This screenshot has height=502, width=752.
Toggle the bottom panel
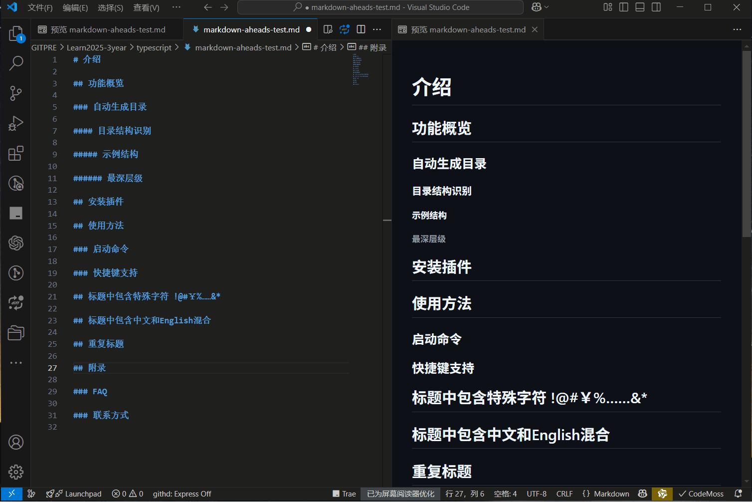[640, 7]
